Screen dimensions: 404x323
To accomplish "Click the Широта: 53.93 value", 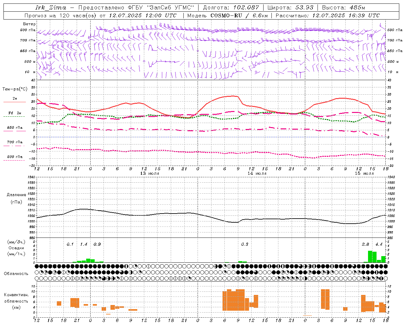I will 290,8.
